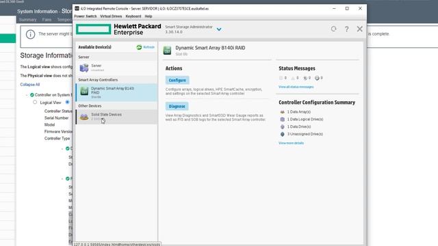
Task: Open View all status messages link
Action: [296, 87]
